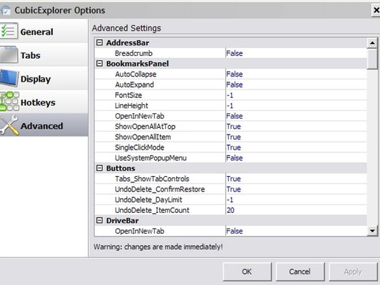
Task: Confirm with the OK button
Action: point(247,272)
